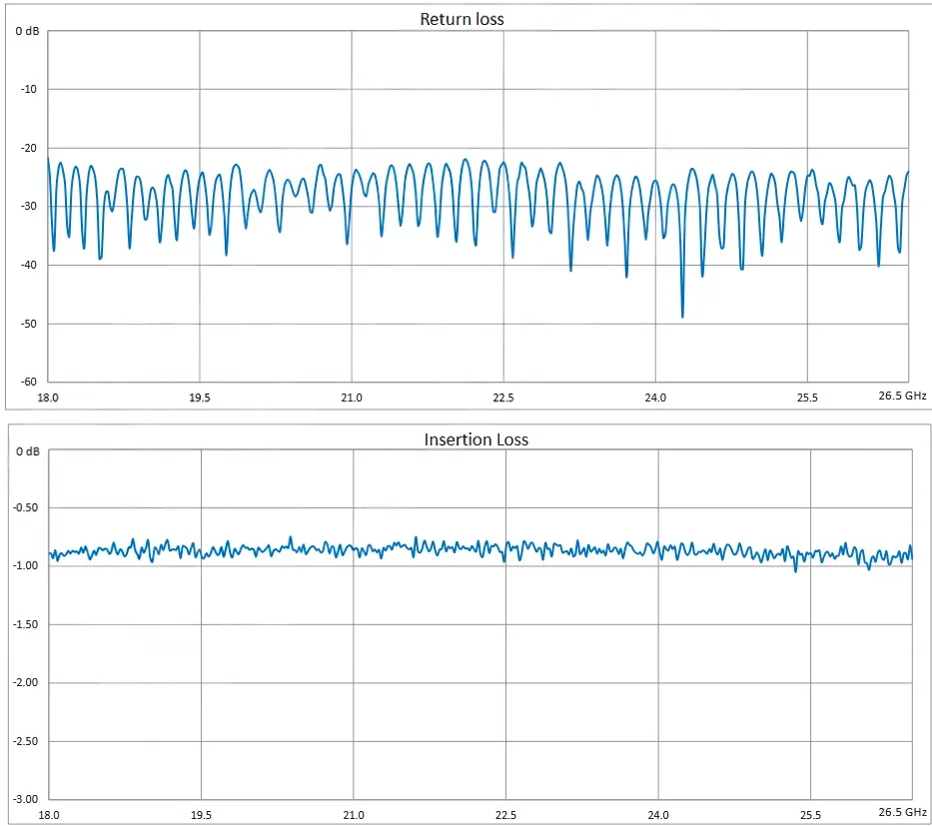932x826 pixels.
Task: Click the -1.50 y-axis label
Action: pos(26,624)
